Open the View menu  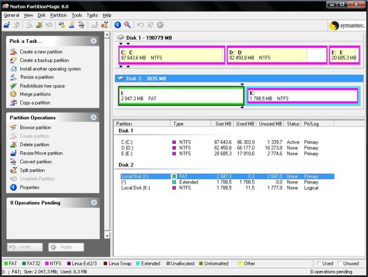[x=28, y=15]
